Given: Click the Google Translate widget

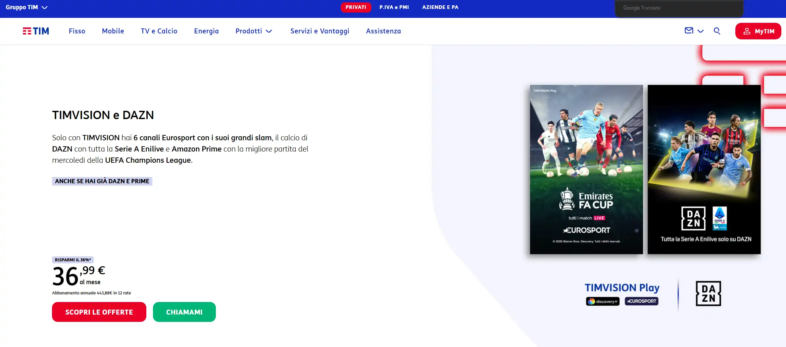Looking at the screenshot, I should 679,8.
